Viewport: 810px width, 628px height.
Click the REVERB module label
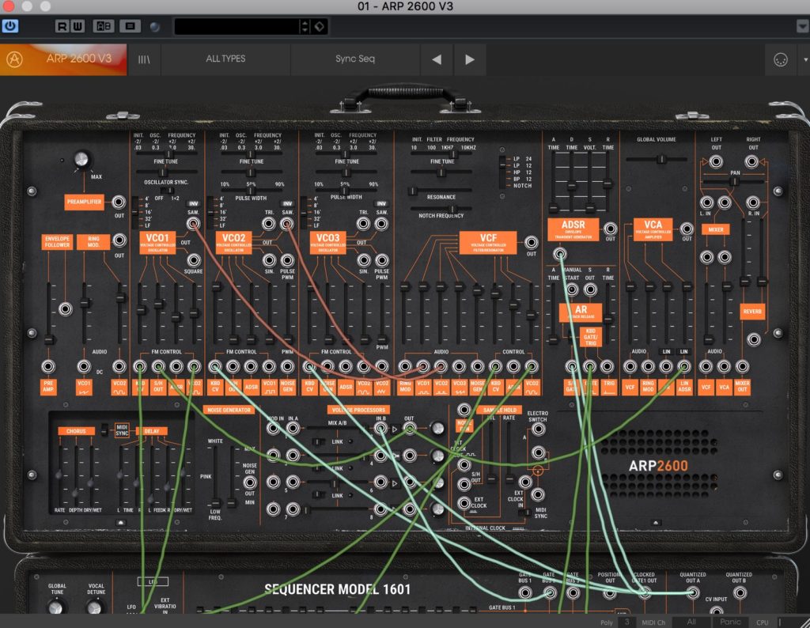(752, 312)
